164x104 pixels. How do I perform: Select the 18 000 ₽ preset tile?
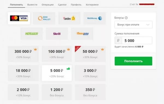[x=23, y=73]
